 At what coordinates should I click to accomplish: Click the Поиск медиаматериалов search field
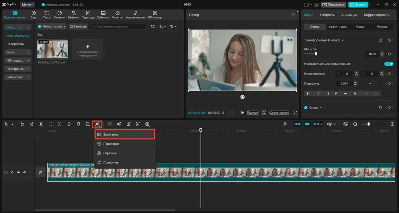pos(118,26)
